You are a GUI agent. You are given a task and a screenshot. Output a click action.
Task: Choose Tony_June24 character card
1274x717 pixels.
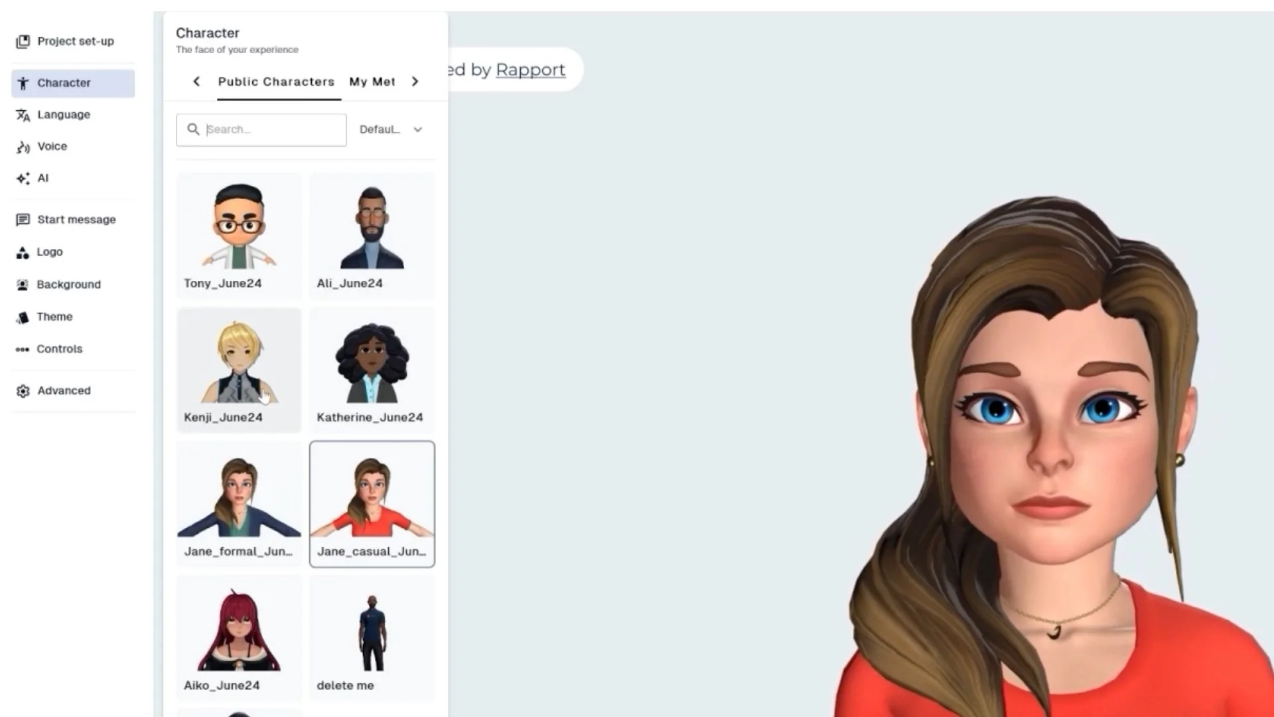[x=239, y=236]
